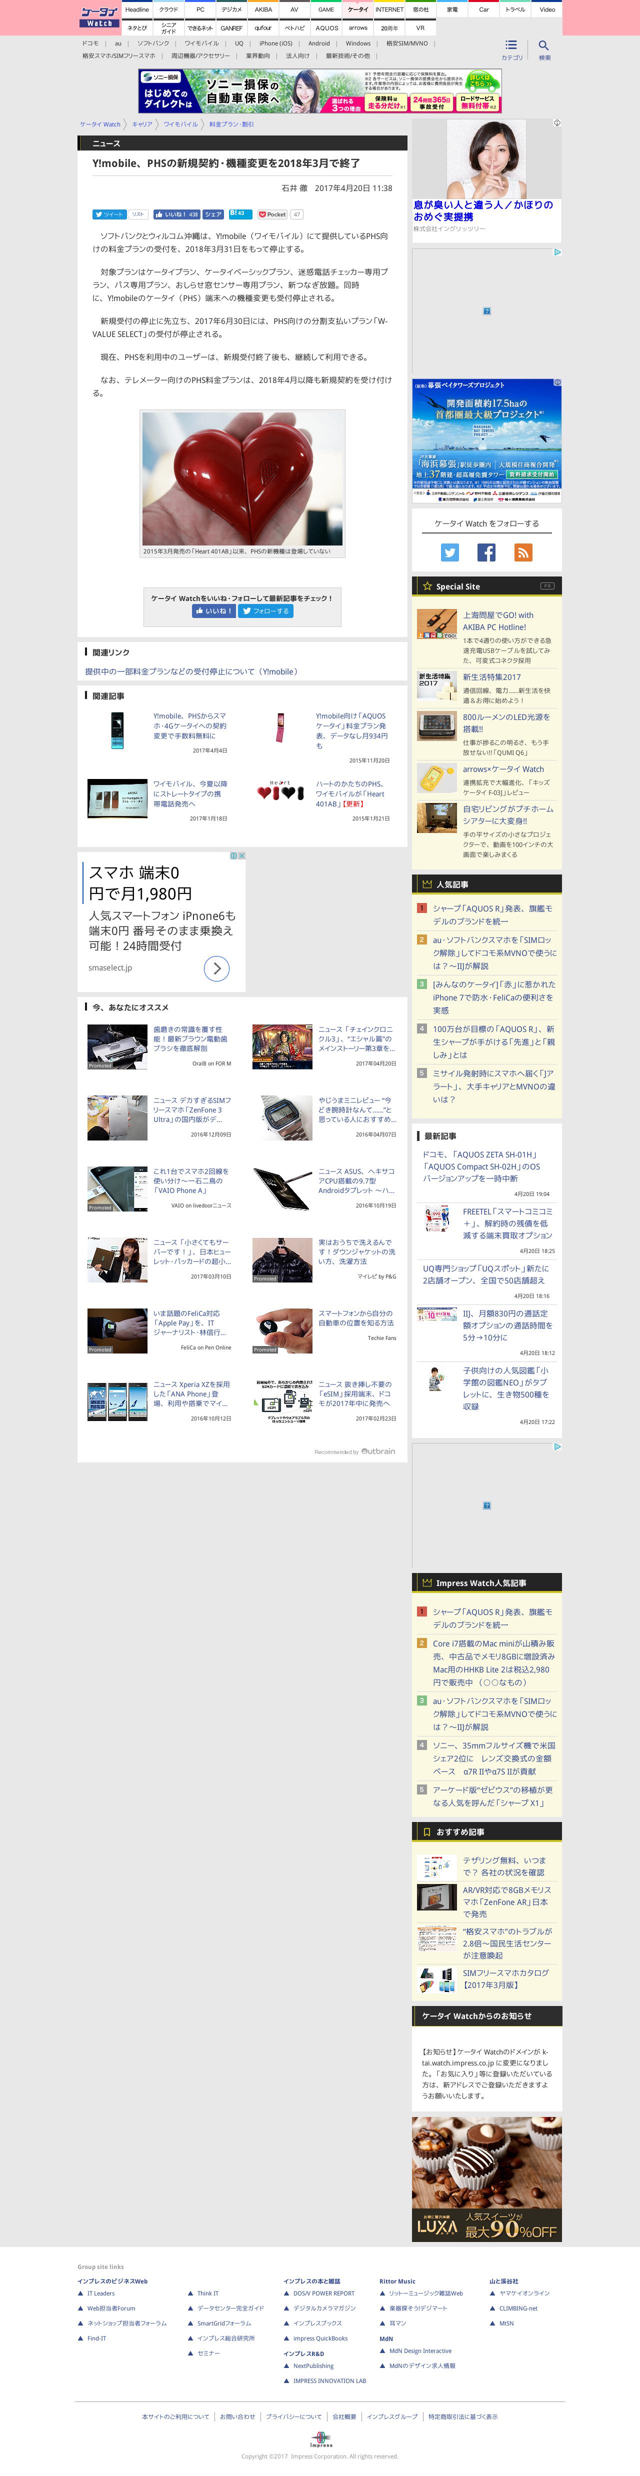Screen dimensions: 640x2476
Task: Click the arrow button on smaselect.jp ad
Action: coord(217,968)
